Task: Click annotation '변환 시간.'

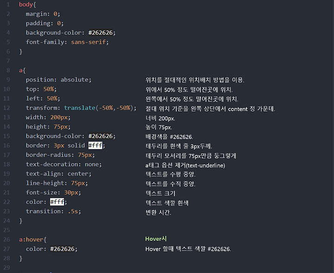Action: [158, 212]
